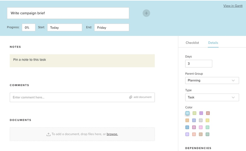Screen dimensions: 246x151
Task: Click the Progress percentage field
Action: 29,27
